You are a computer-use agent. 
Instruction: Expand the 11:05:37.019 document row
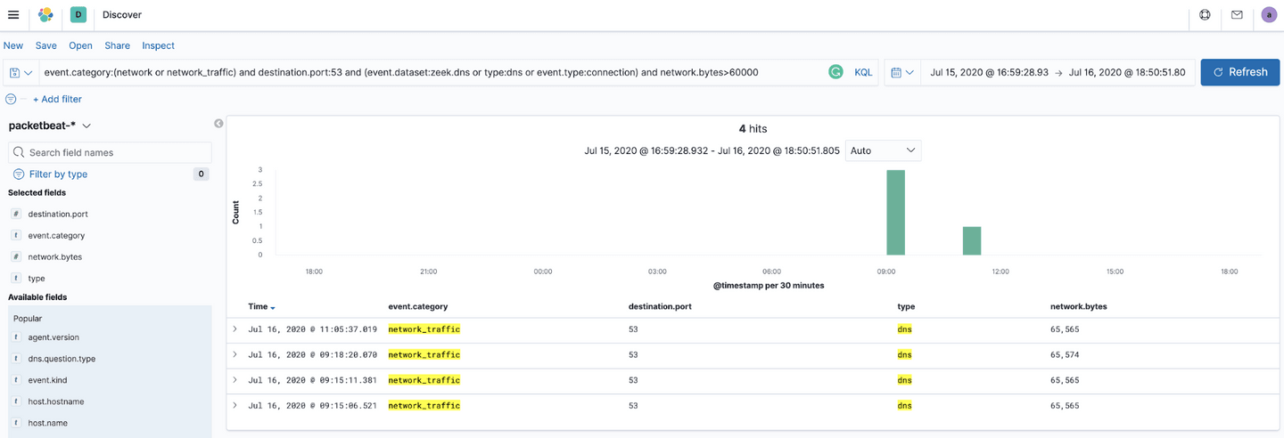tap(235, 329)
